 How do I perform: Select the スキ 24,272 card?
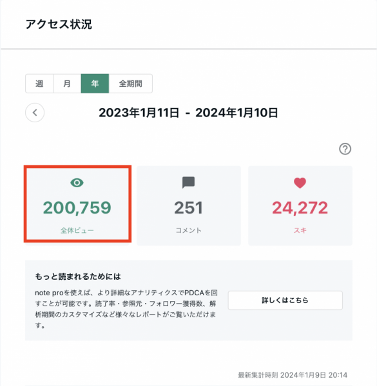[300, 205]
